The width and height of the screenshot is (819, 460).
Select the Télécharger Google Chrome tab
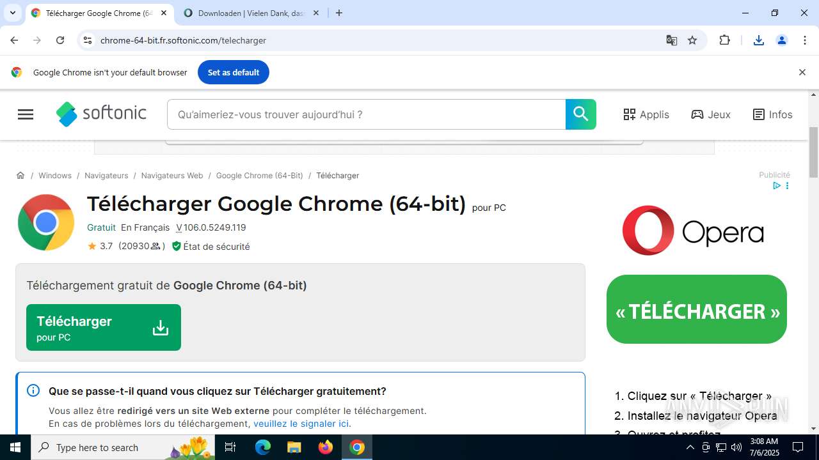(99, 13)
